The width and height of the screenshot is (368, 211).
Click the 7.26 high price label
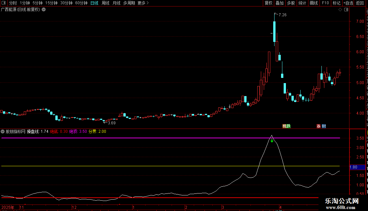point(283,15)
